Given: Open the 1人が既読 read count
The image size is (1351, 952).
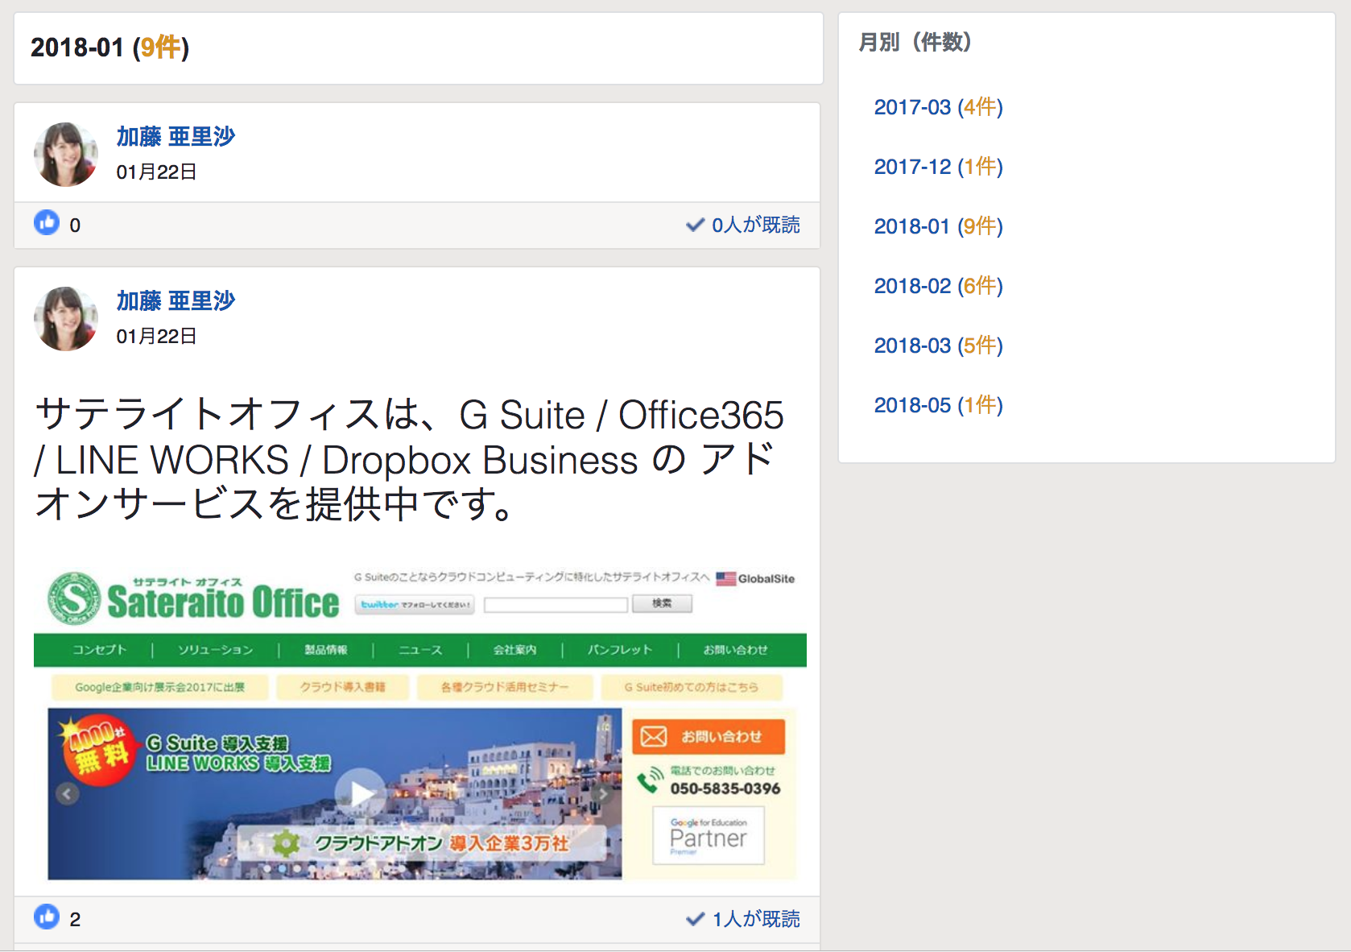Looking at the screenshot, I should tap(755, 919).
